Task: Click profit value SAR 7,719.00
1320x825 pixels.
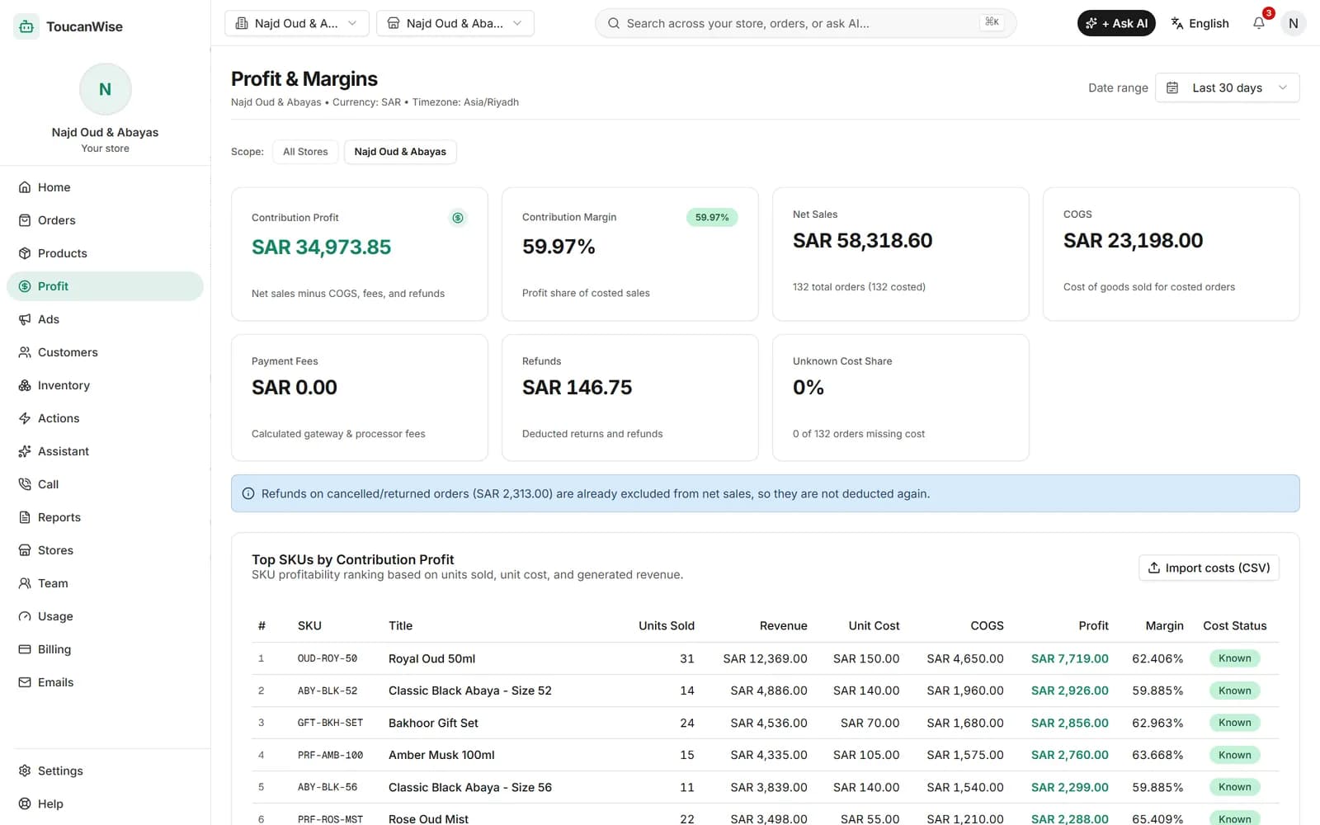Action: pos(1070,658)
